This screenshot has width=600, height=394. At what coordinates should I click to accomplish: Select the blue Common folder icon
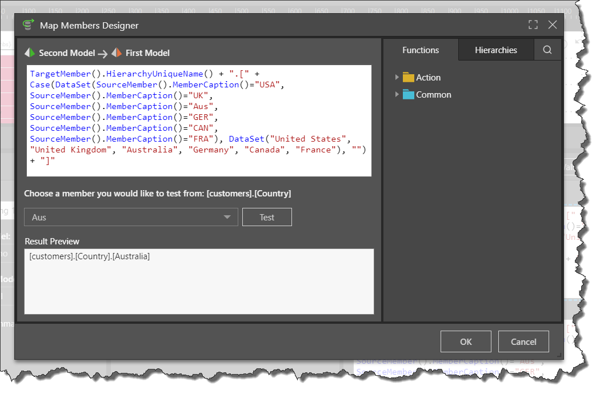pos(408,95)
